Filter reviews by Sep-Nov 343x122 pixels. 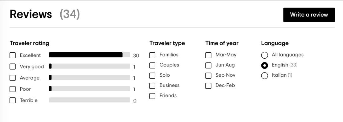click(x=208, y=75)
